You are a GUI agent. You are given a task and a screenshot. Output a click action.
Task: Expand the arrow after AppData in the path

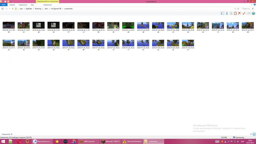point(33,9)
